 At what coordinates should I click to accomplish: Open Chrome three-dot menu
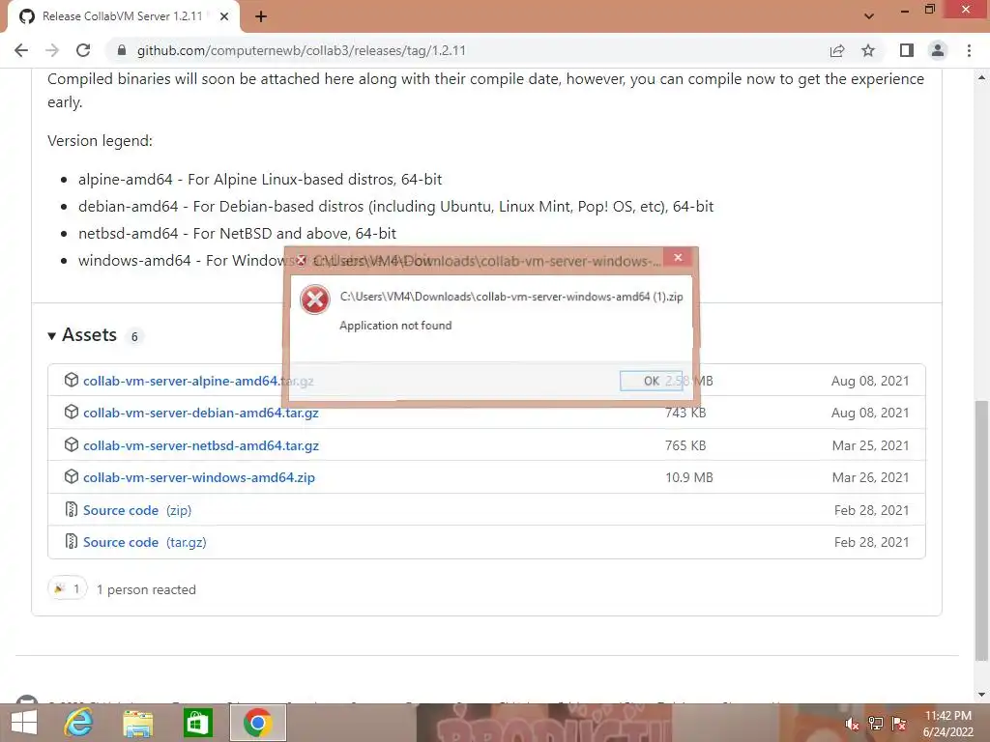click(969, 50)
